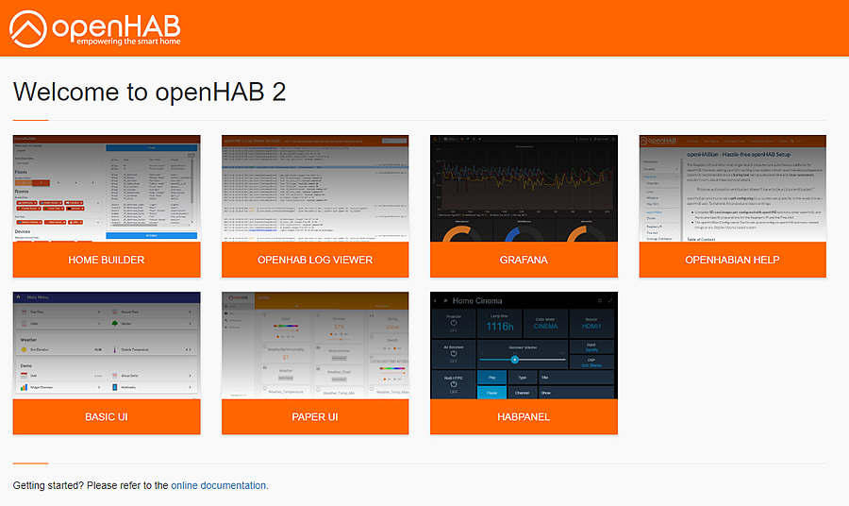This screenshot has height=506, width=849.
Task: Open the Home Builder preview thumbnail
Action: tap(107, 188)
